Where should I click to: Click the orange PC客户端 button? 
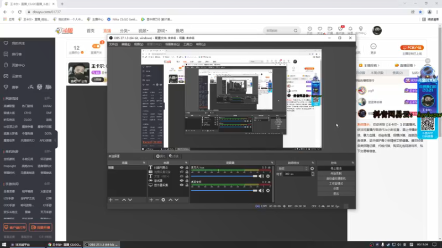point(412,48)
